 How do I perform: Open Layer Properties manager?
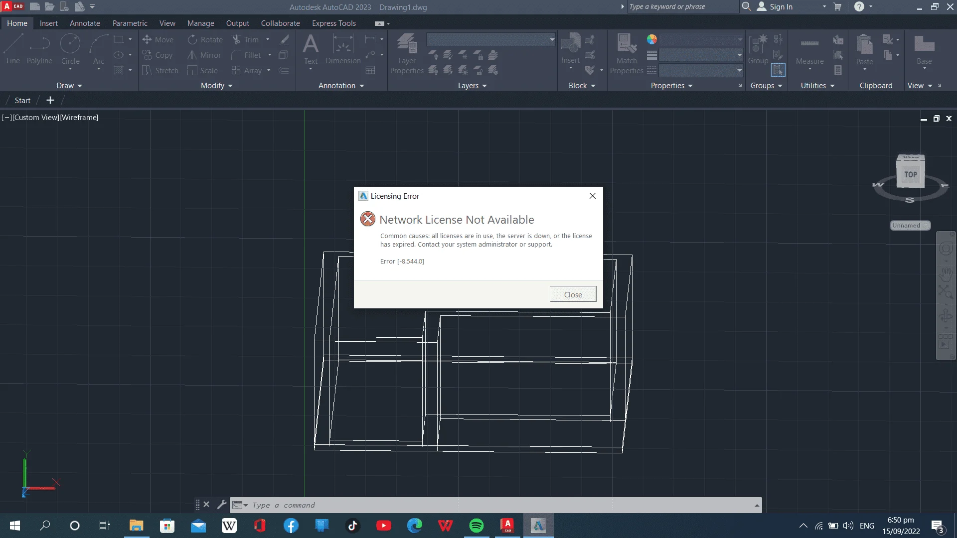click(407, 54)
